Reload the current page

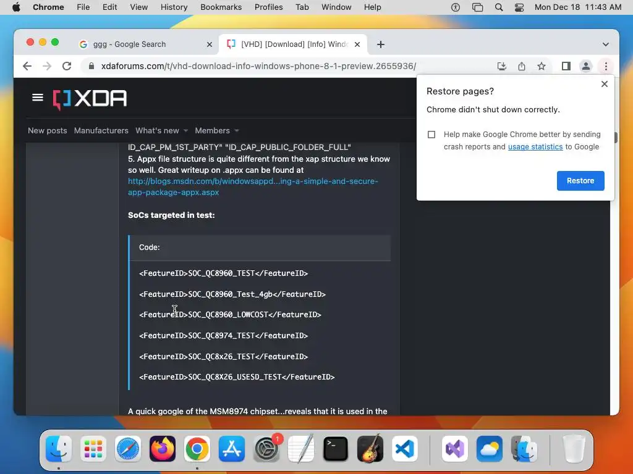point(67,66)
